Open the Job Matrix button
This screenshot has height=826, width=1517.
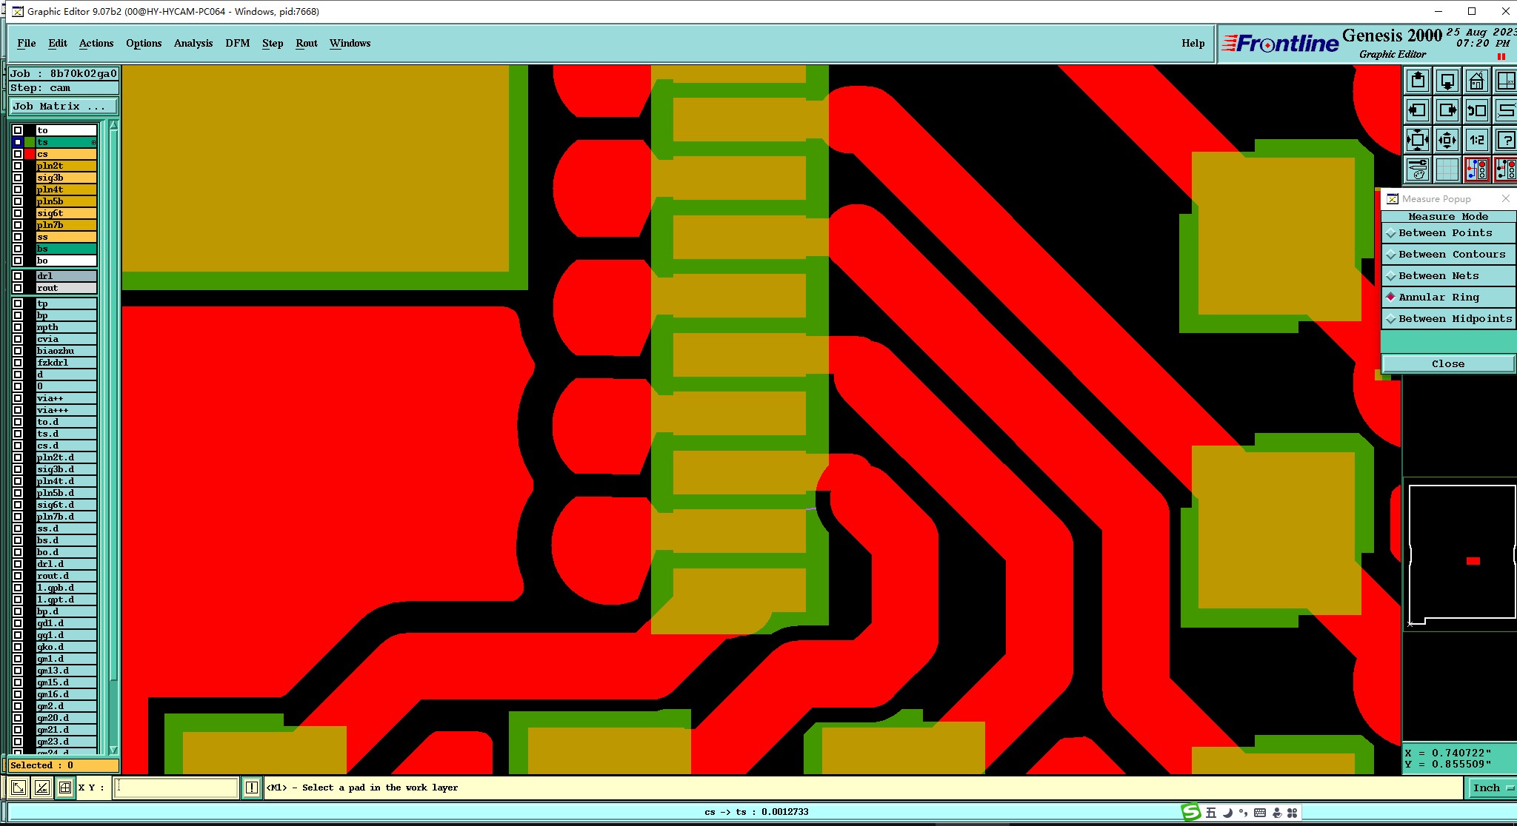[x=64, y=107]
